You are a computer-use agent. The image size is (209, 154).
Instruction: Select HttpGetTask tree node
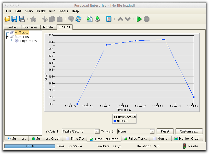(x=29, y=41)
